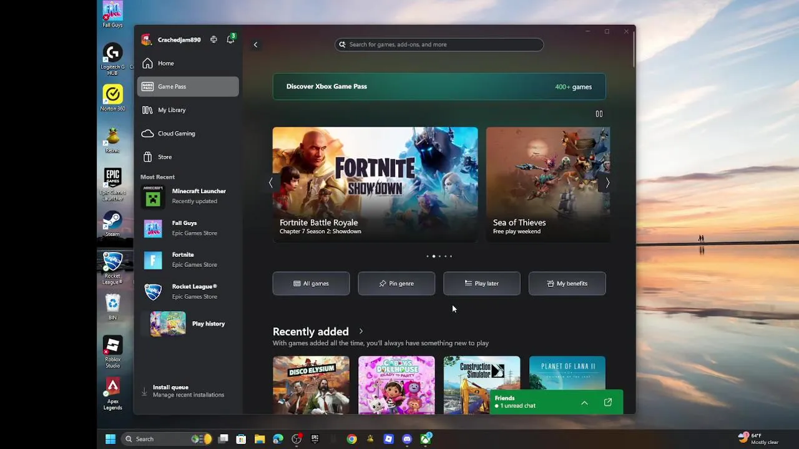Open Discord from the taskbar
This screenshot has height=449, width=799.
[x=407, y=439]
